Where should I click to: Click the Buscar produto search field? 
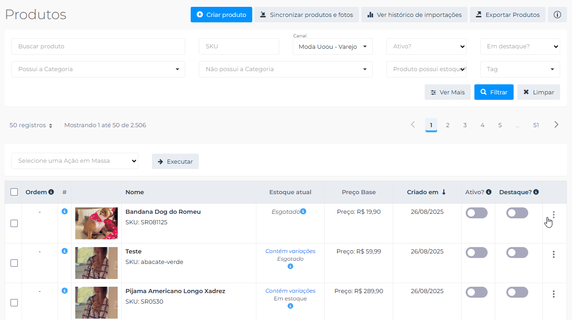coord(98,46)
